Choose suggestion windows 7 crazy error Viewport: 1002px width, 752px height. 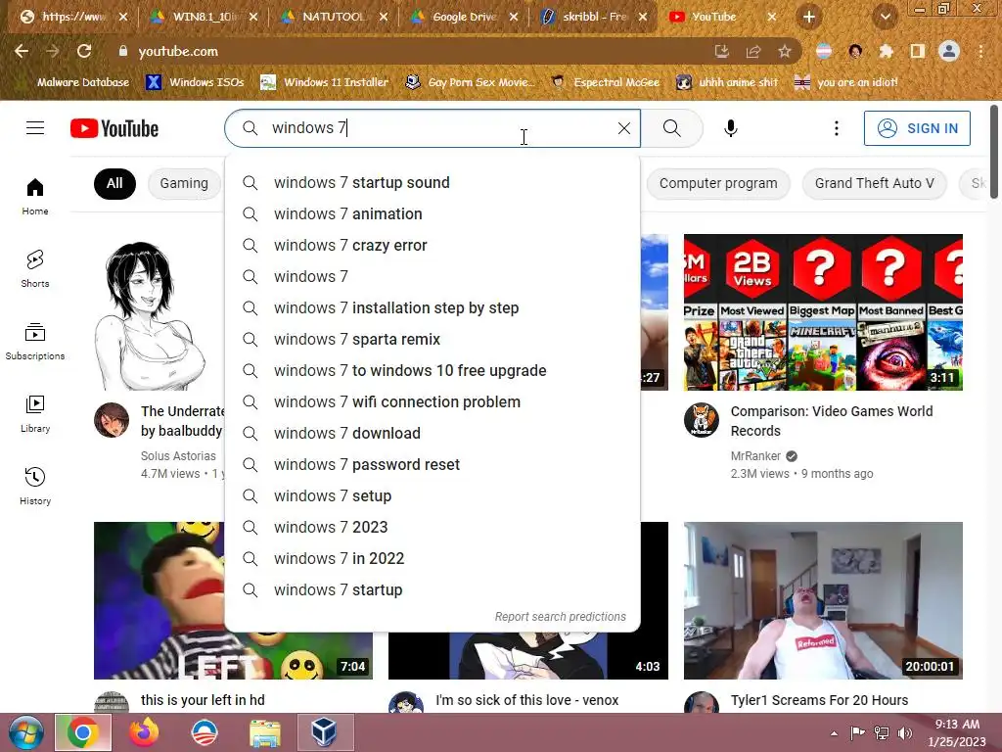point(433,246)
